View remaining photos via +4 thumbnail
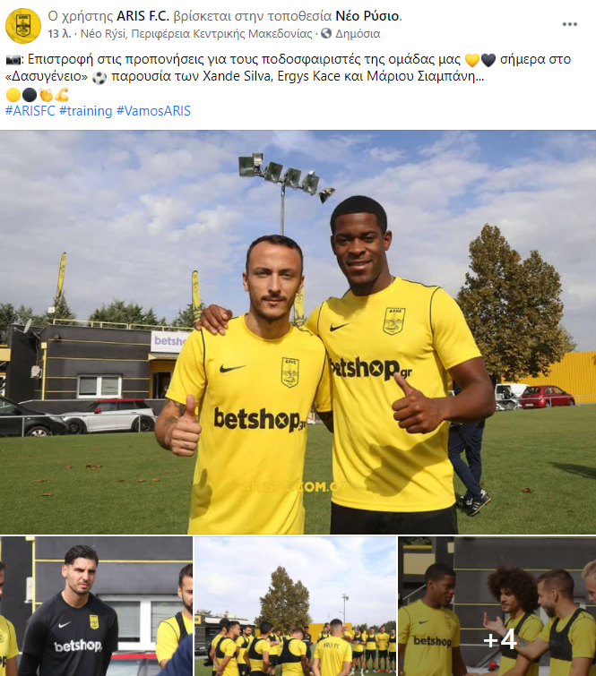596x676 pixels. (x=497, y=606)
